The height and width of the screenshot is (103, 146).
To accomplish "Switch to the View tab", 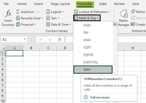I will click(135, 4).
